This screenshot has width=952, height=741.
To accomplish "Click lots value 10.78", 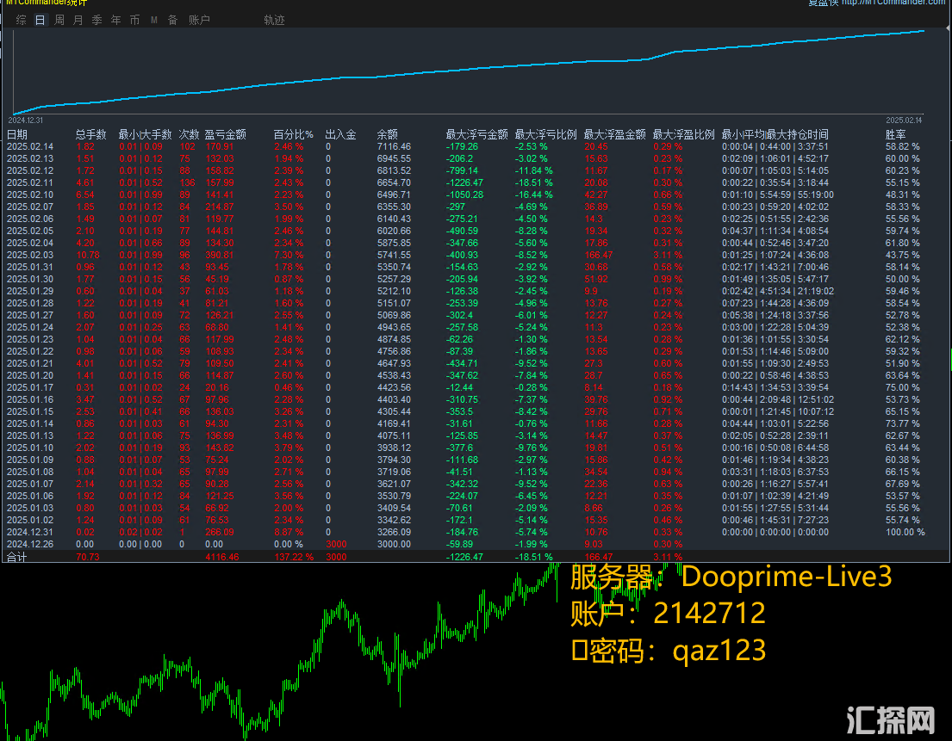I will [88, 256].
